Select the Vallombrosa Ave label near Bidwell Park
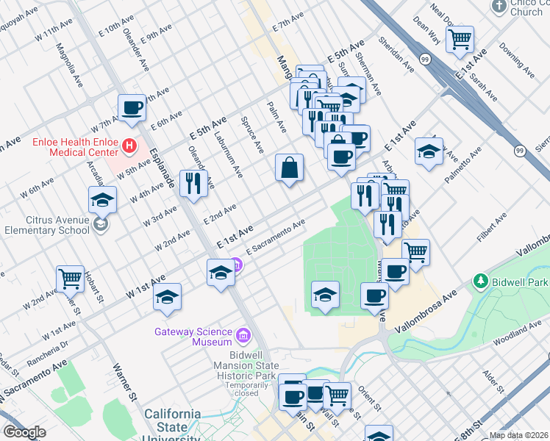Image resolution: width=550 pixels, height=441 pixels. click(426, 312)
